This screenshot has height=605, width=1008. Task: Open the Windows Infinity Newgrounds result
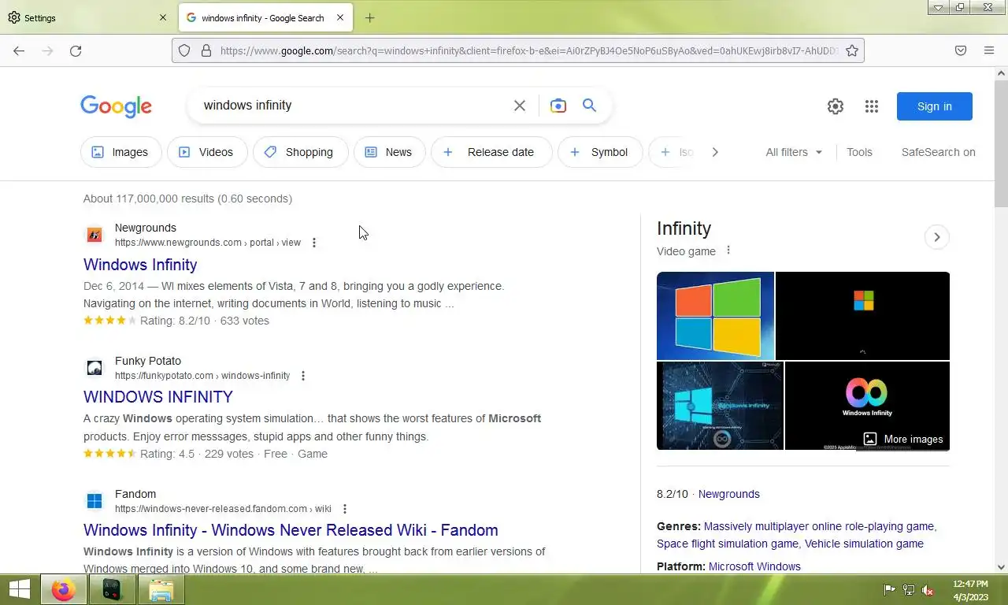click(x=140, y=265)
